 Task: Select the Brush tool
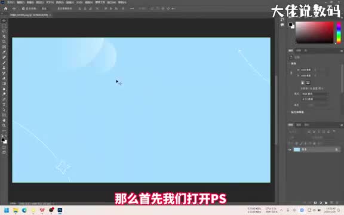[4, 63]
